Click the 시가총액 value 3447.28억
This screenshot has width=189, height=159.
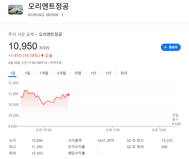[106, 141]
